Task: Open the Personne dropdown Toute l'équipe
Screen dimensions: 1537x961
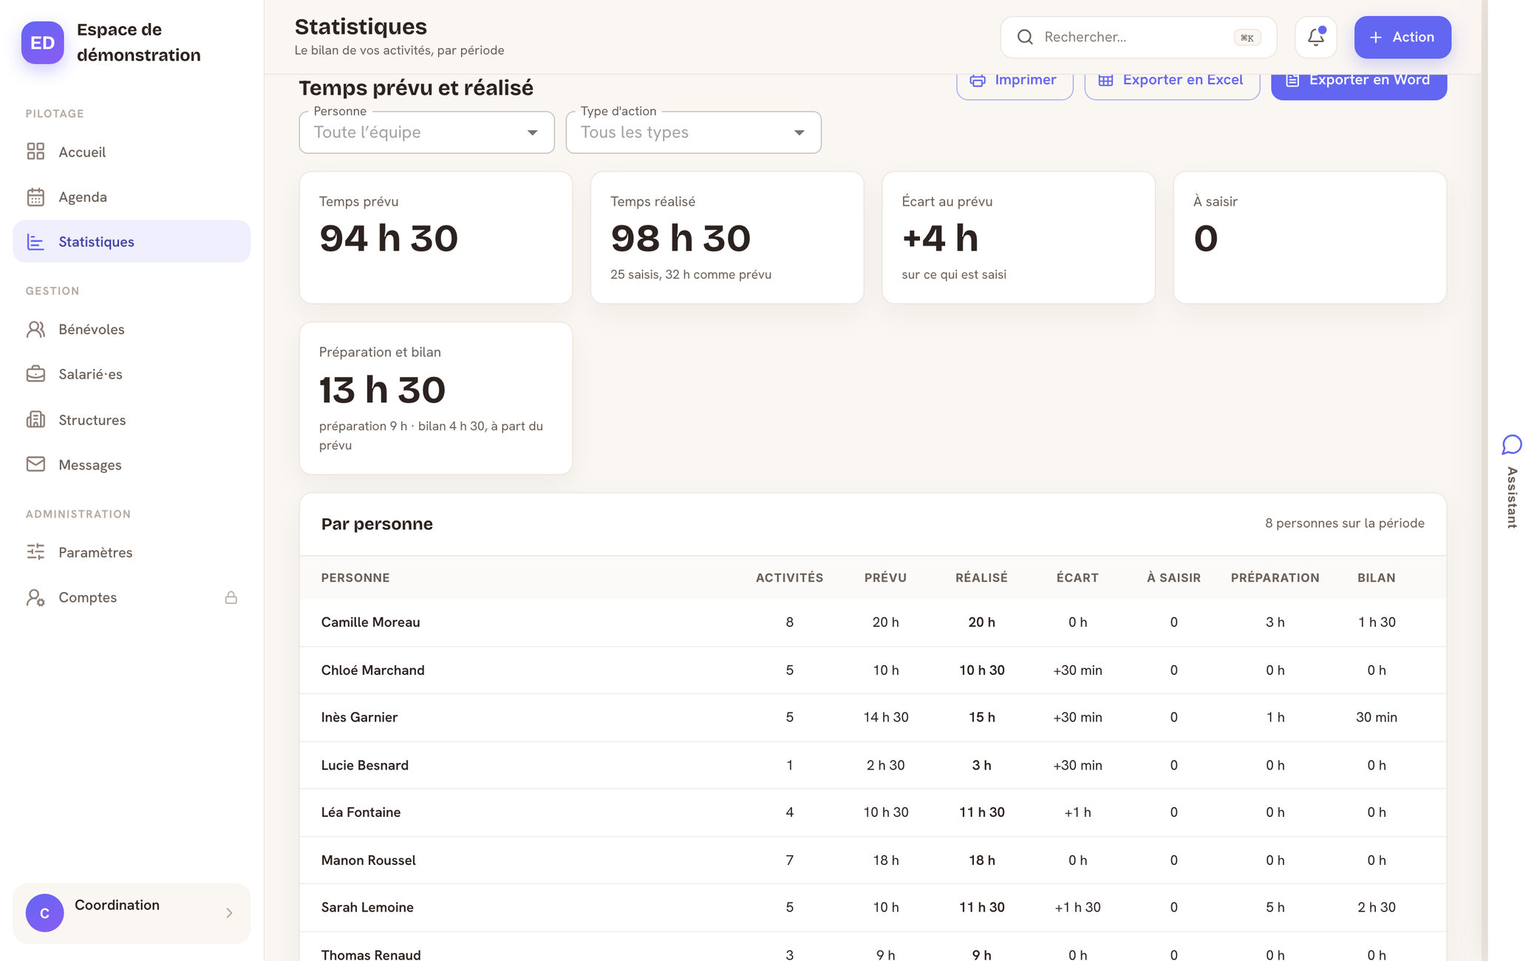Action: click(427, 132)
